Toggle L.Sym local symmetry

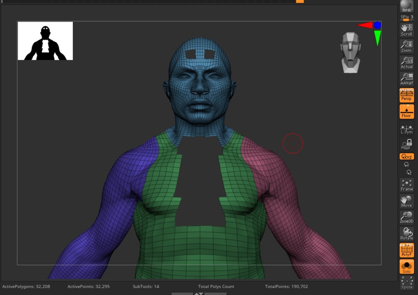(x=407, y=129)
